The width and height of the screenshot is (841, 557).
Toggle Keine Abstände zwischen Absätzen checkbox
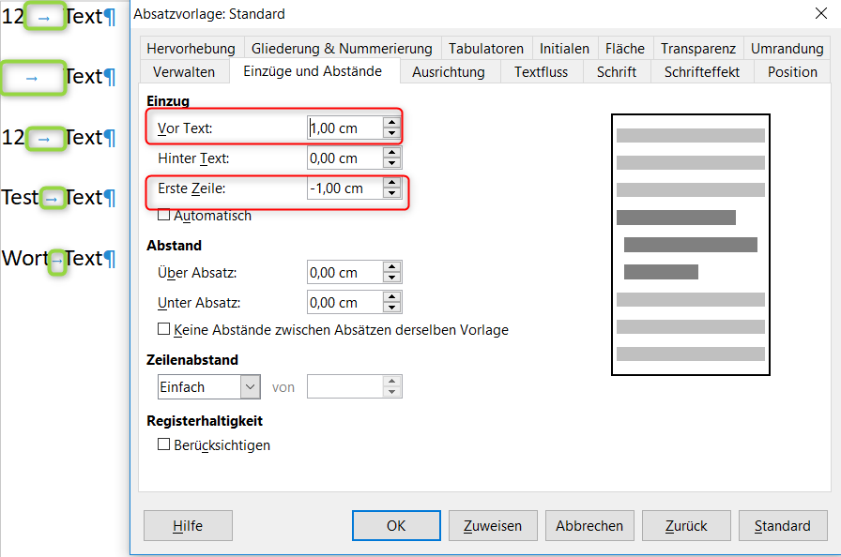(164, 330)
